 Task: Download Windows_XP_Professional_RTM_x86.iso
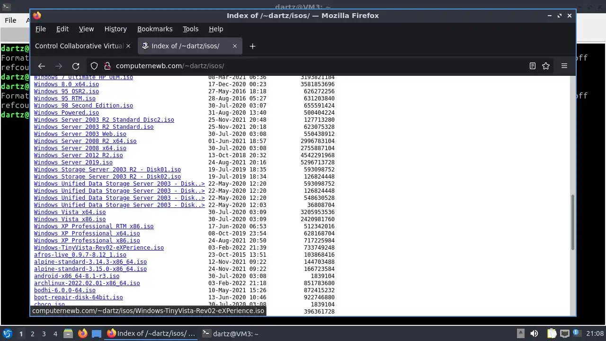[94, 226]
